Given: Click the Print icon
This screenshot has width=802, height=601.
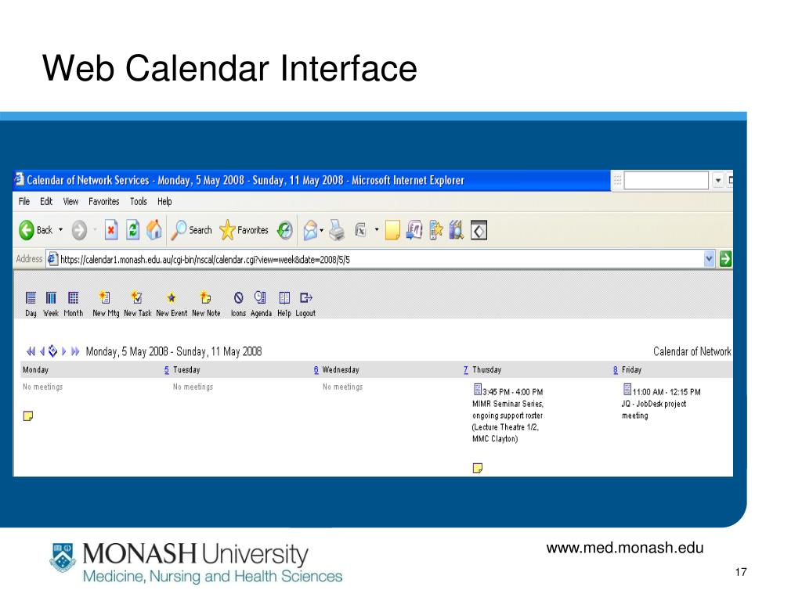Looking at the screenshot, I should pyautogui.click(x=336, y=231).
